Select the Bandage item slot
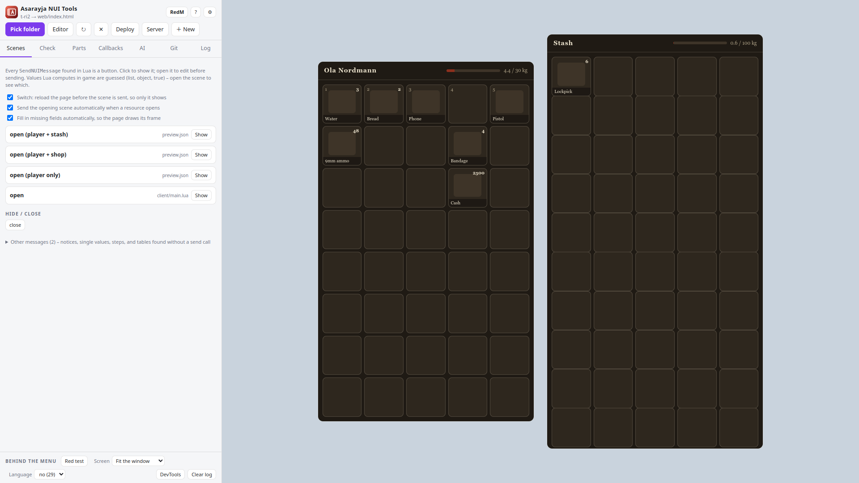This screenshot has width=859, height=483. [x=468, y=146]
